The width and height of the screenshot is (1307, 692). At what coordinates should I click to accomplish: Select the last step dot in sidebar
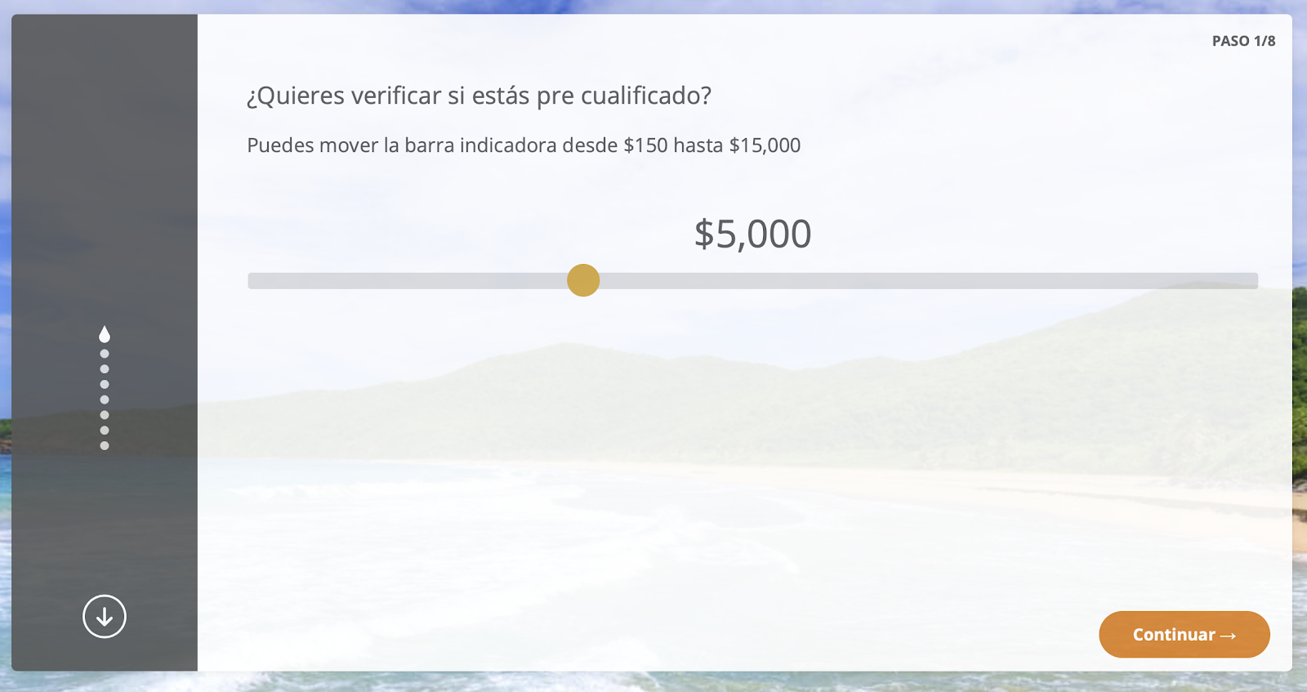point(105,445)
